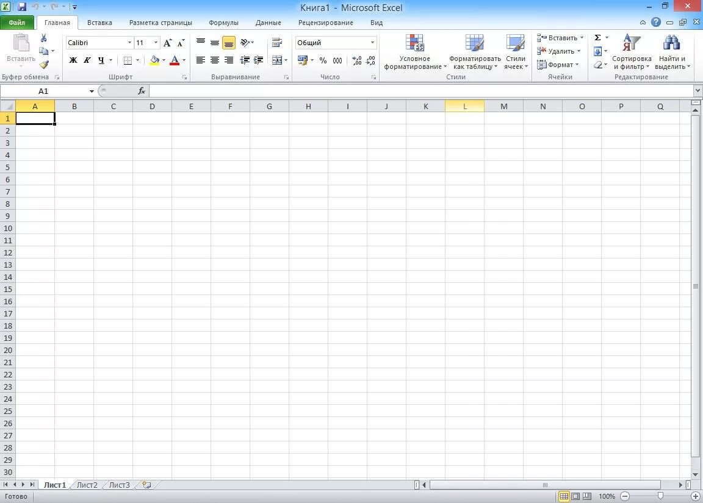Increase font size with the large A icon

[167, 43]
